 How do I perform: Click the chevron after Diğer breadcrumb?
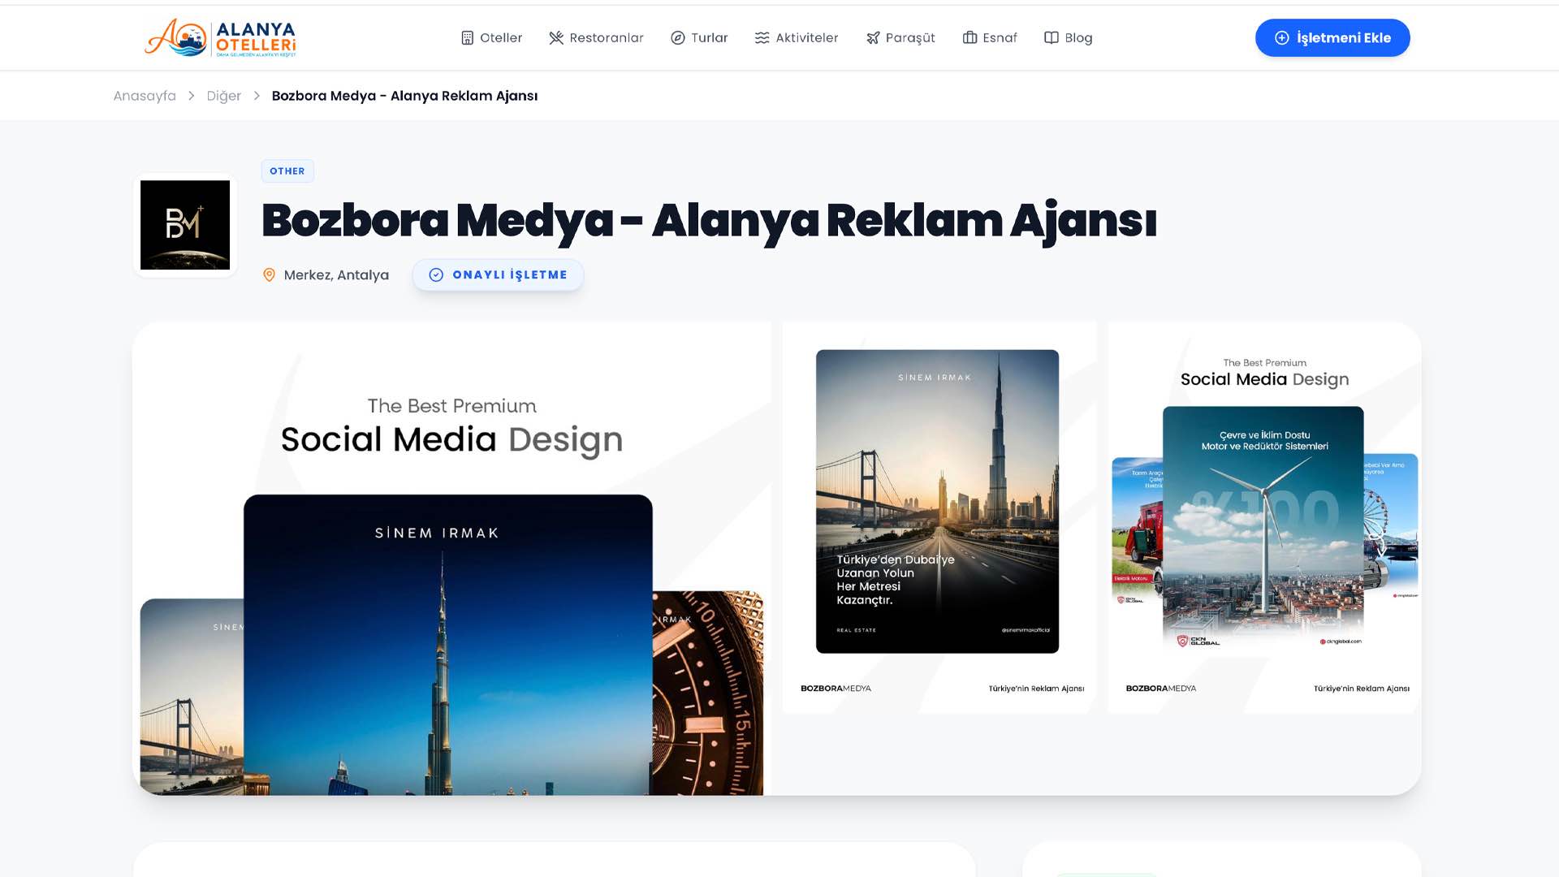pos(257,96)
